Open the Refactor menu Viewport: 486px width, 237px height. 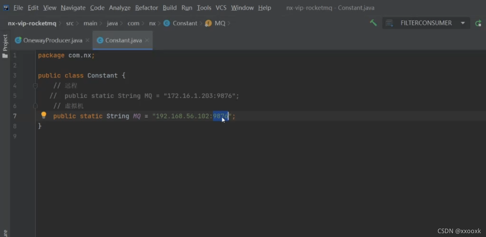coord(146,8)
